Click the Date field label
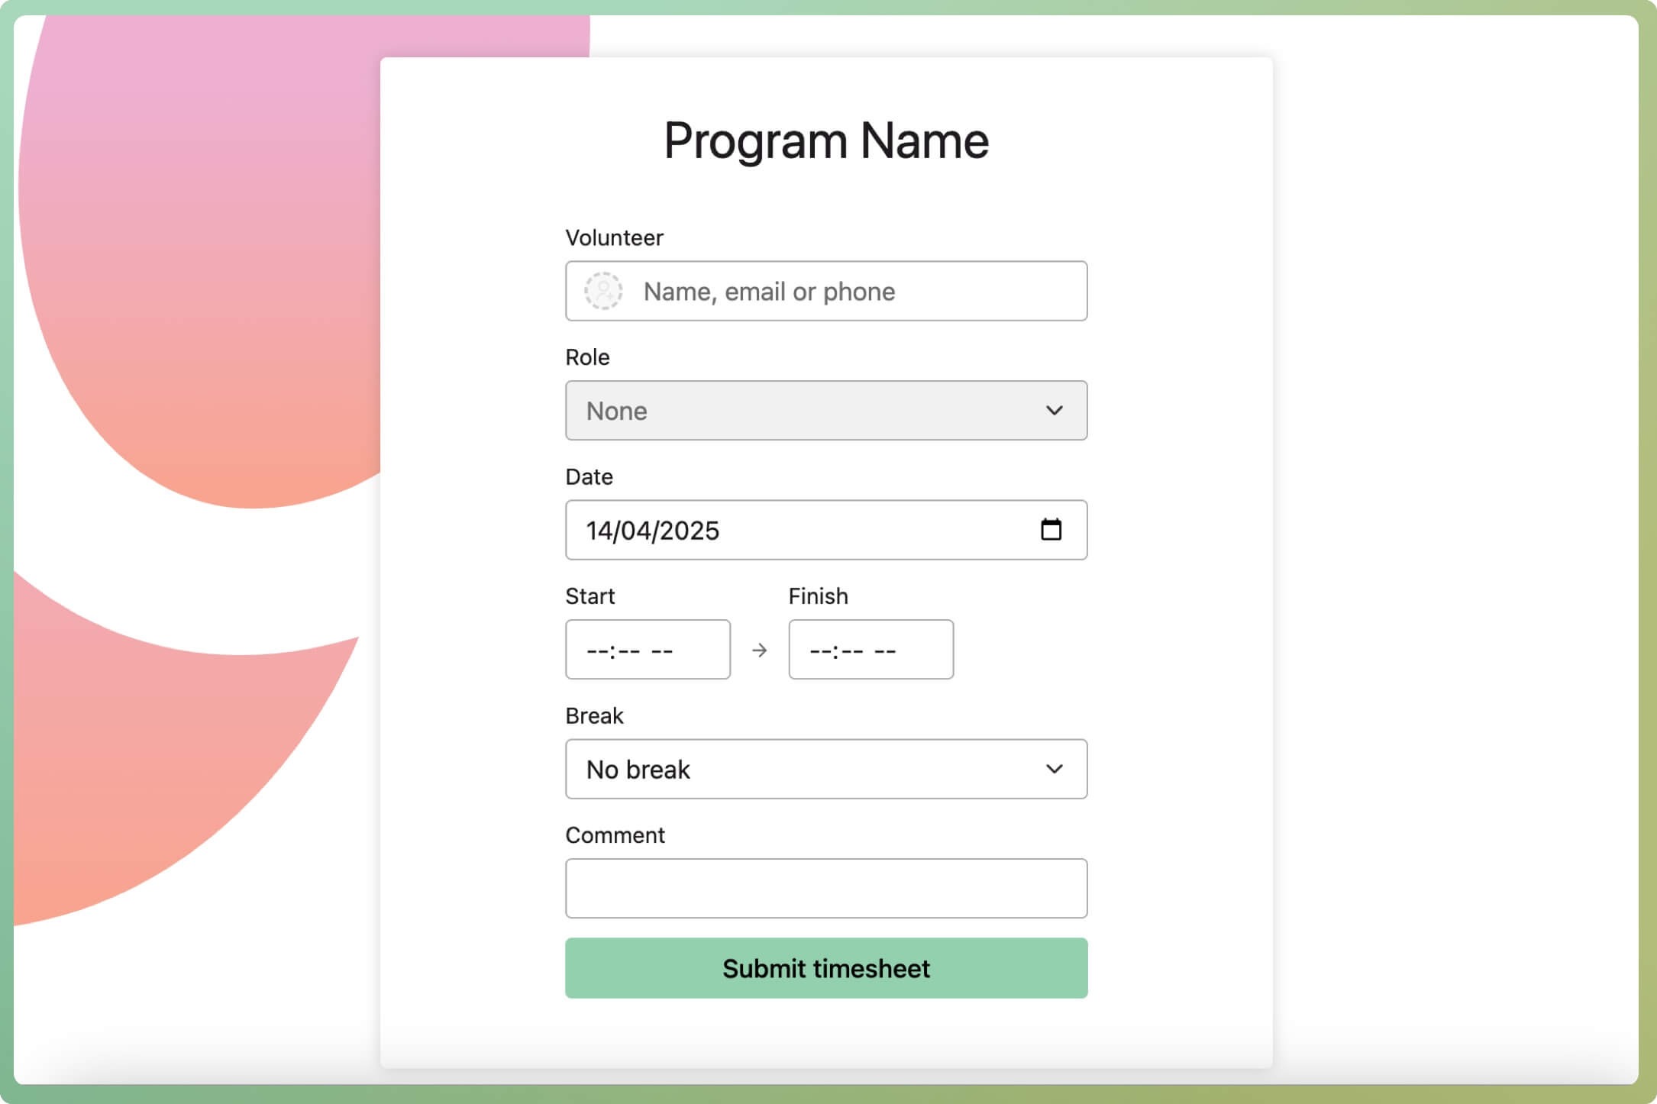1657x1104 pixels. click(589, 477)
